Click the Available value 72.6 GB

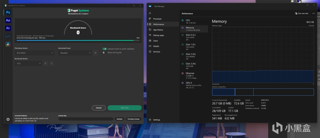point(239,103)
